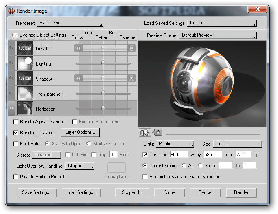
Task: Toggle the Left First checkbox
Action: (68, 155)
